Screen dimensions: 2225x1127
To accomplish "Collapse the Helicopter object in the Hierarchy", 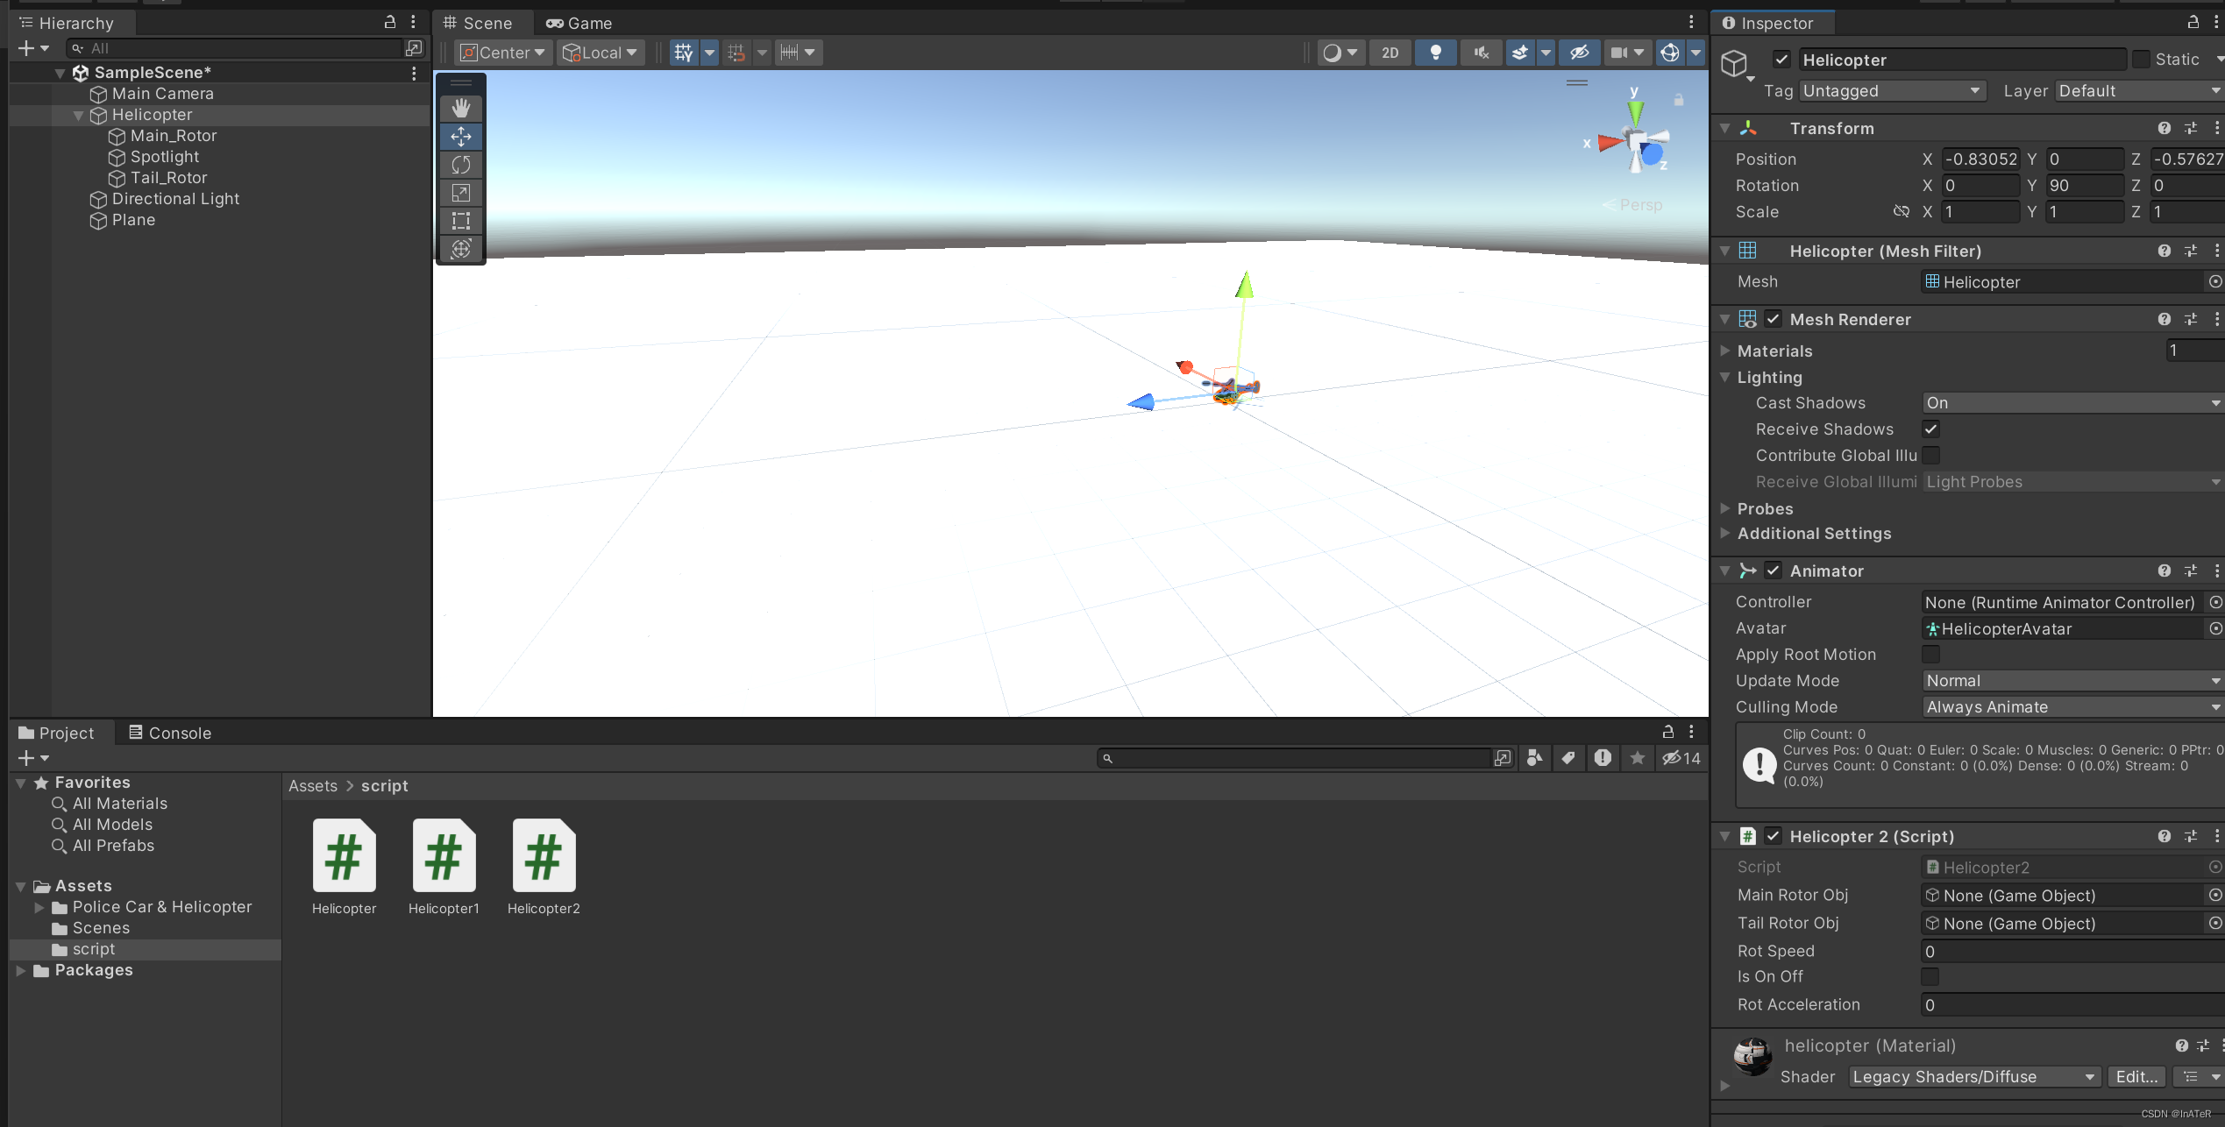I will (x=79, y=115).
